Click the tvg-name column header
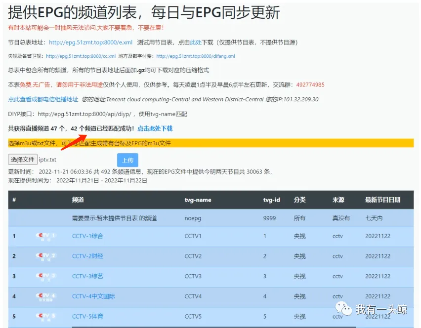421x328 pixels. coord(197,200)
